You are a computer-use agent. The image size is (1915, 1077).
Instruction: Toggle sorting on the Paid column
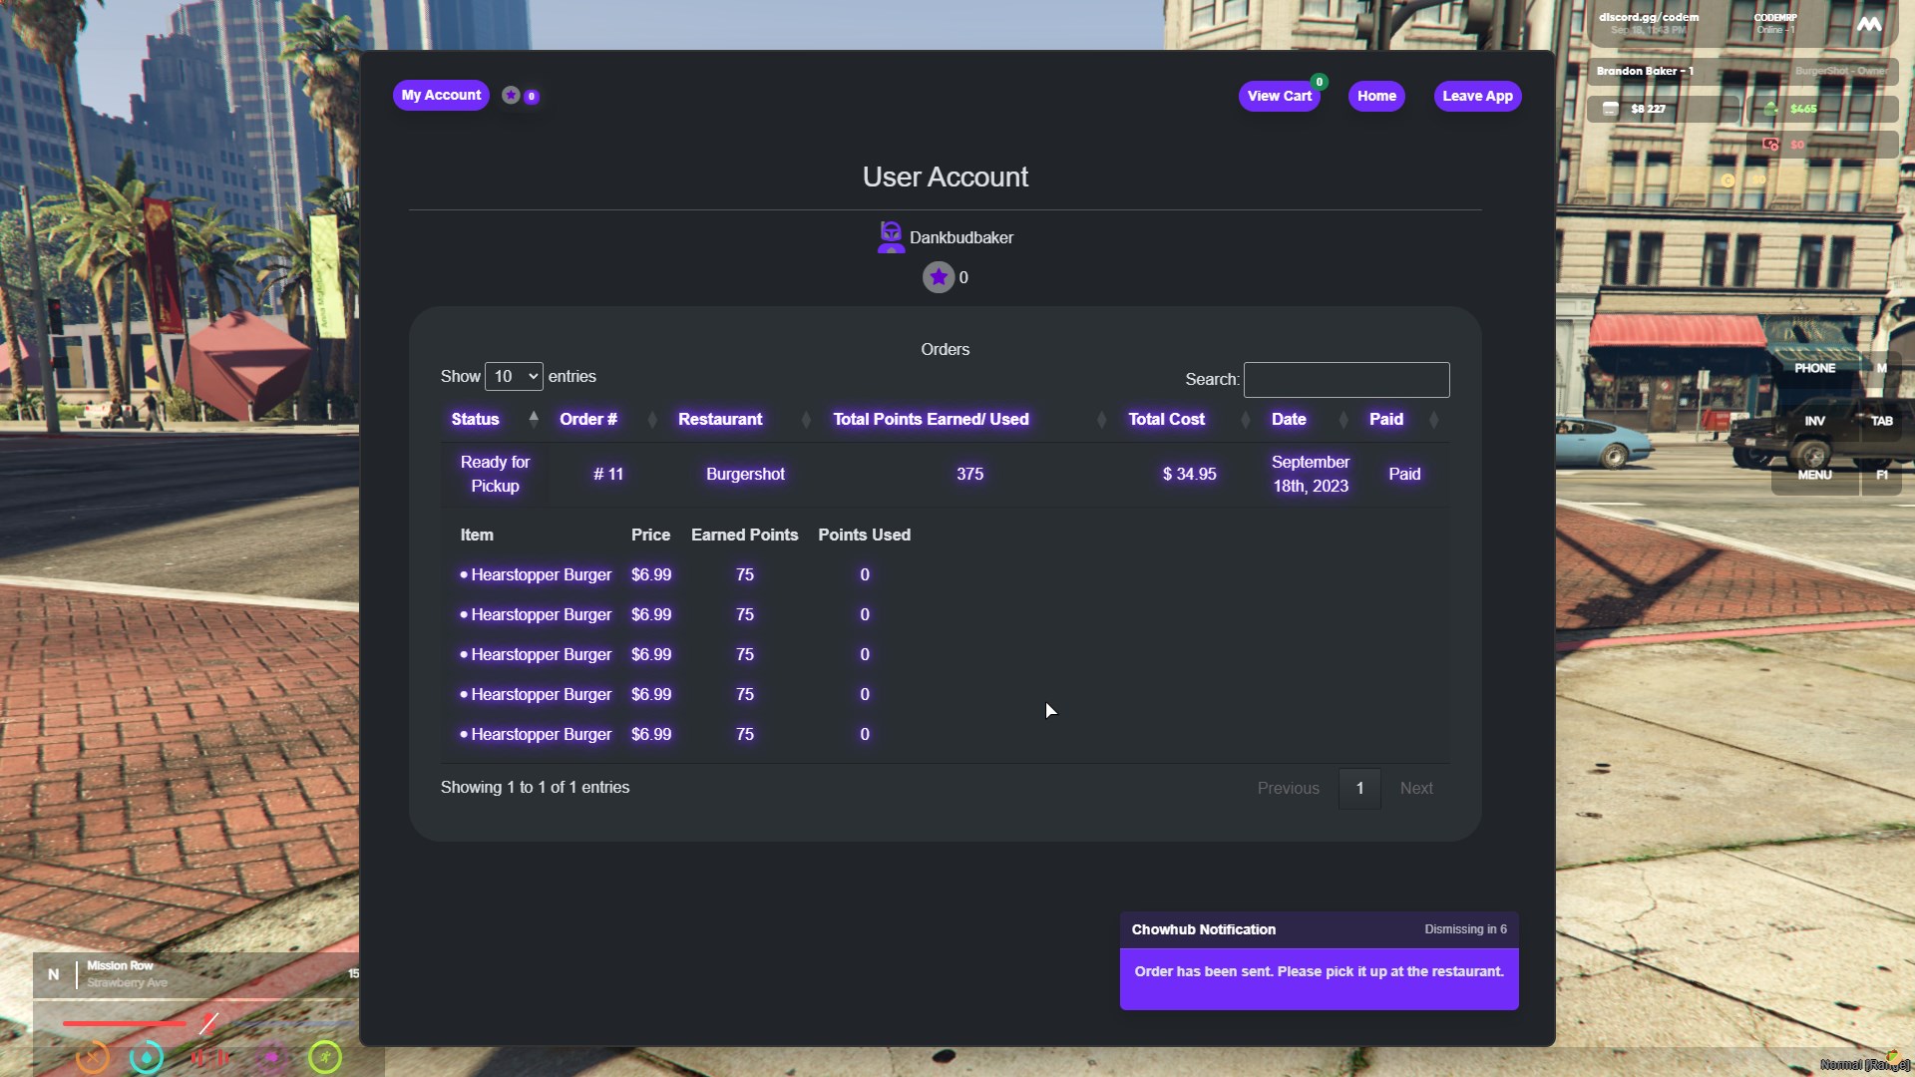1435,420
